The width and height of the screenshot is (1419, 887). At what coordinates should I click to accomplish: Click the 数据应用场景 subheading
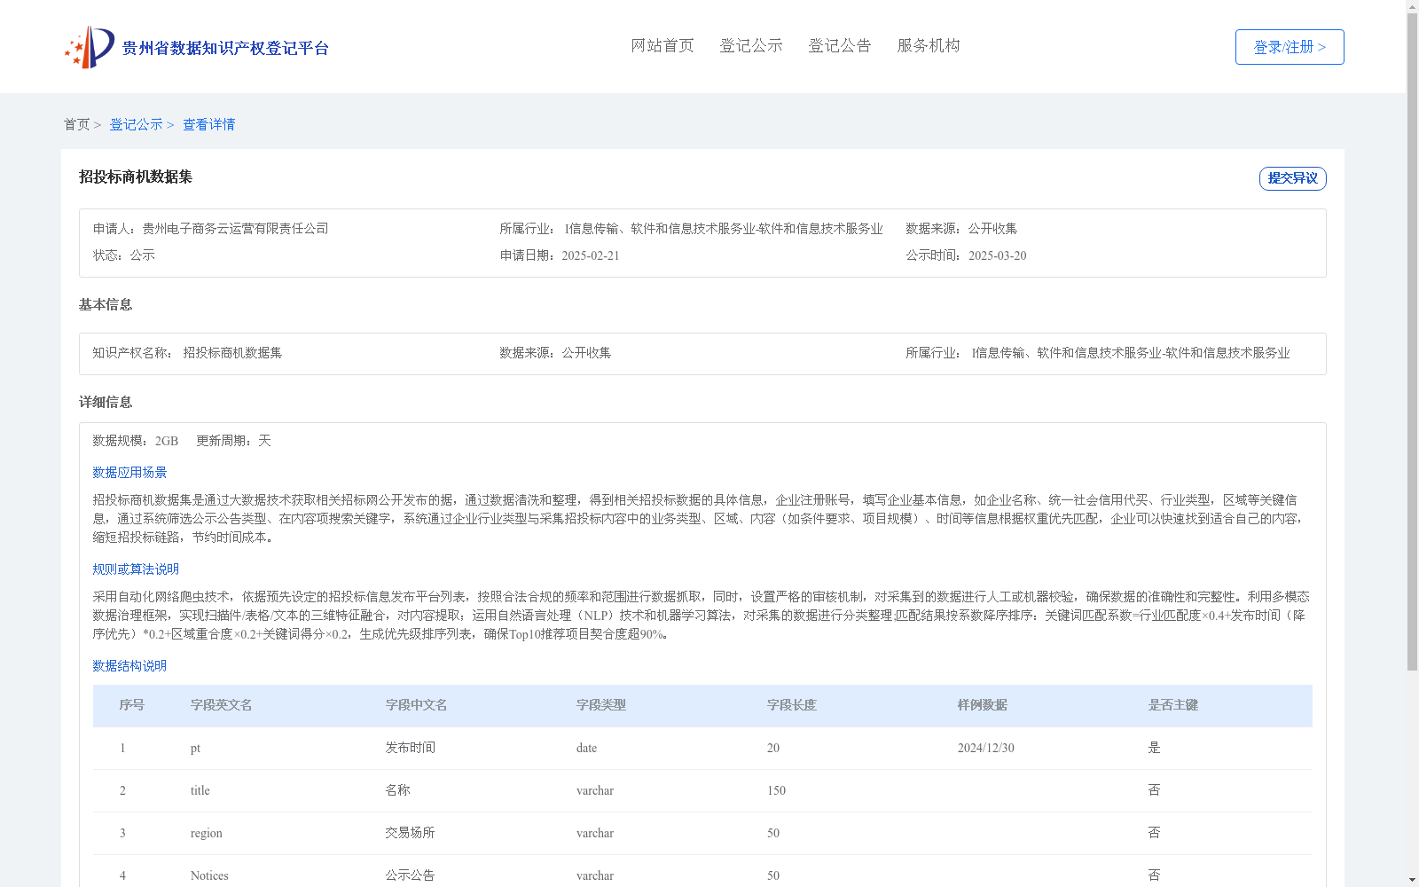129,473
